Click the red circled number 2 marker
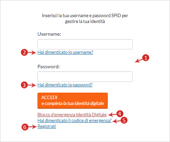 (x=24, y=52)
